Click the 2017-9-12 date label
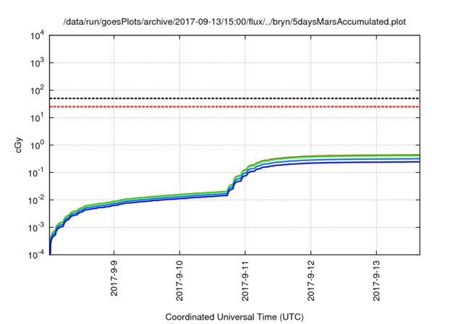This screenshot has width=463, height=324. coord(310,281)
